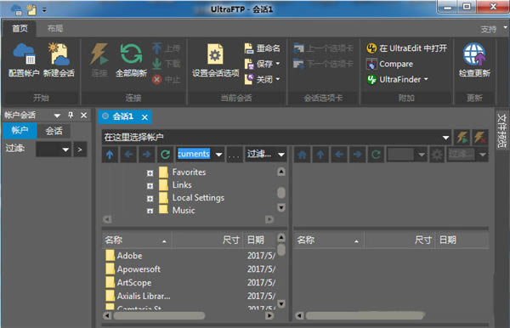510x328 pixels.
Task: Go to 下一个选项卡 next tab
Action: coord(323,64)
